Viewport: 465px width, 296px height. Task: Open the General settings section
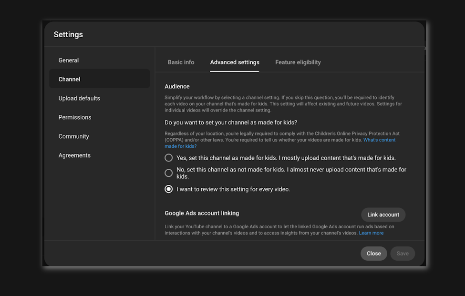click(69, 61)
